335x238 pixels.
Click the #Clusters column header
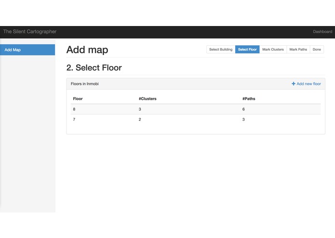[x=147, y=99]
